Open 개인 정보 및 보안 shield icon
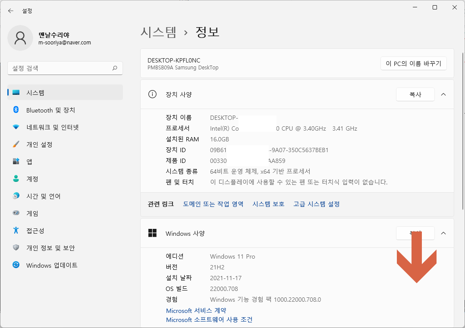 [16, 247]
